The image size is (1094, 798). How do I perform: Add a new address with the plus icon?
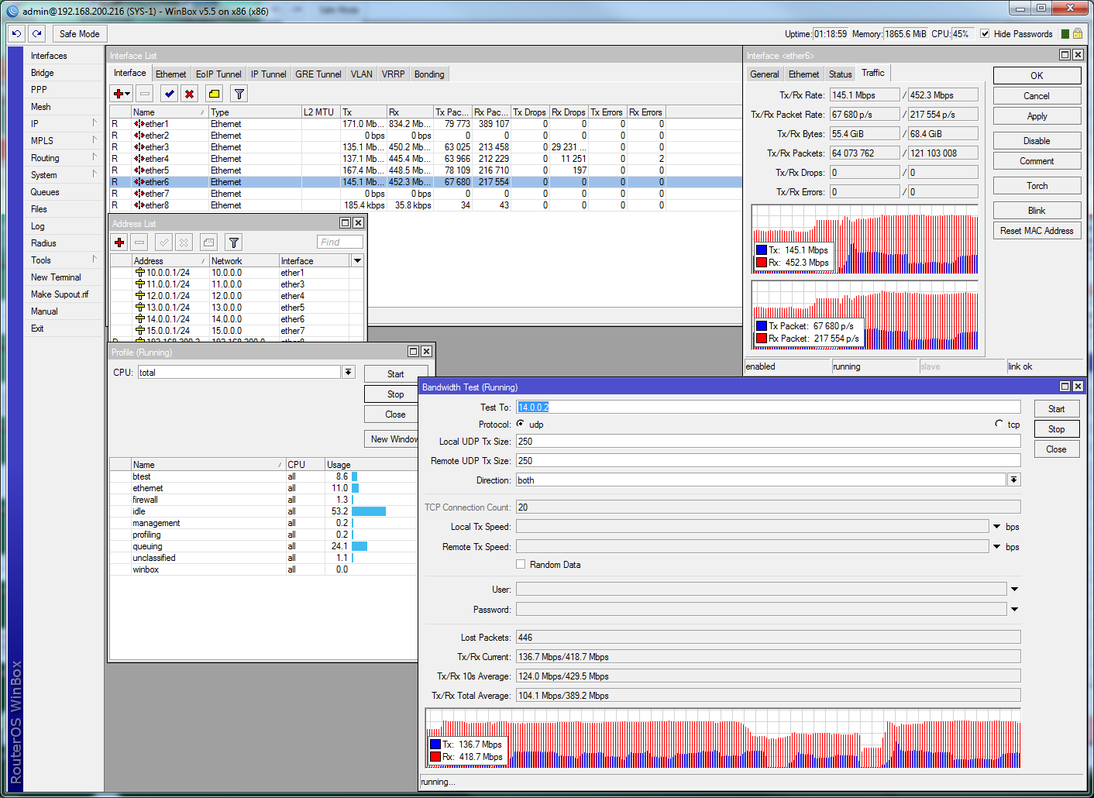tap(119, 242)
